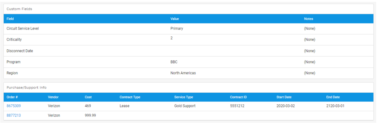Click the Value column header
This screenshot has height=124, width=378.
(175, 19)
